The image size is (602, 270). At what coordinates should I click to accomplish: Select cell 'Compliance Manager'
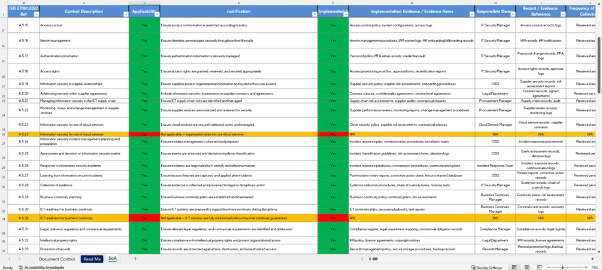(495, 229)
